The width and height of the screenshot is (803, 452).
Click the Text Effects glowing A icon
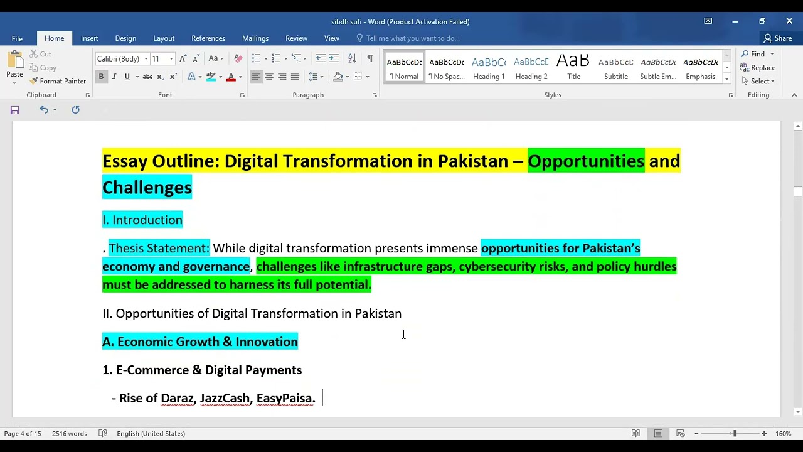pyautogui.click(x=192, y=77)
